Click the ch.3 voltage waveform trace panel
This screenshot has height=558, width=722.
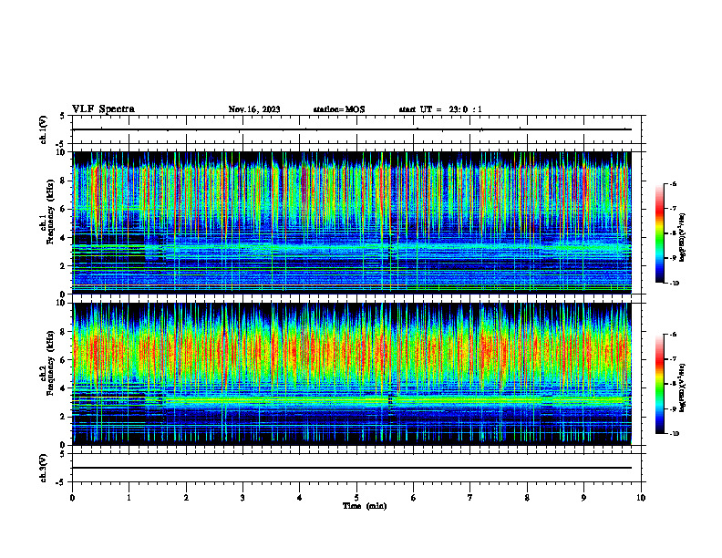356,468
